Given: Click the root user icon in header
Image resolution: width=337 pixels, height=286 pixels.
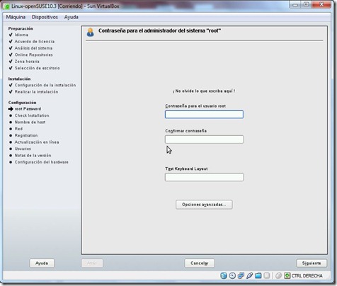Looking at the screenshot, I should [90, 33].
